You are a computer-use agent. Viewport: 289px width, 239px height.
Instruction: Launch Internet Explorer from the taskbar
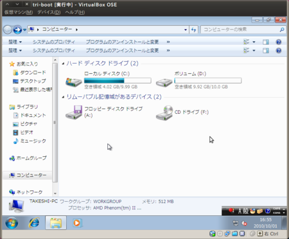pyautogui.click(x=34, y=223)
